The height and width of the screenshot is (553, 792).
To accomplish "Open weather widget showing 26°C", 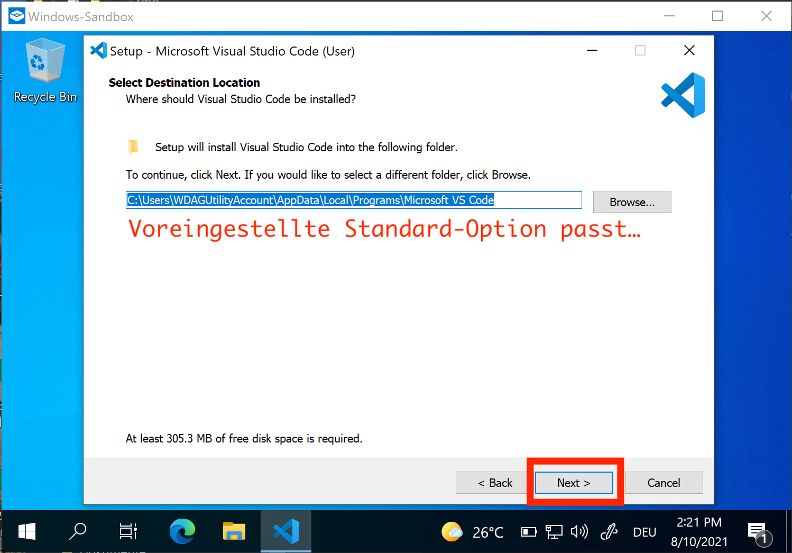I will [472, 532].
